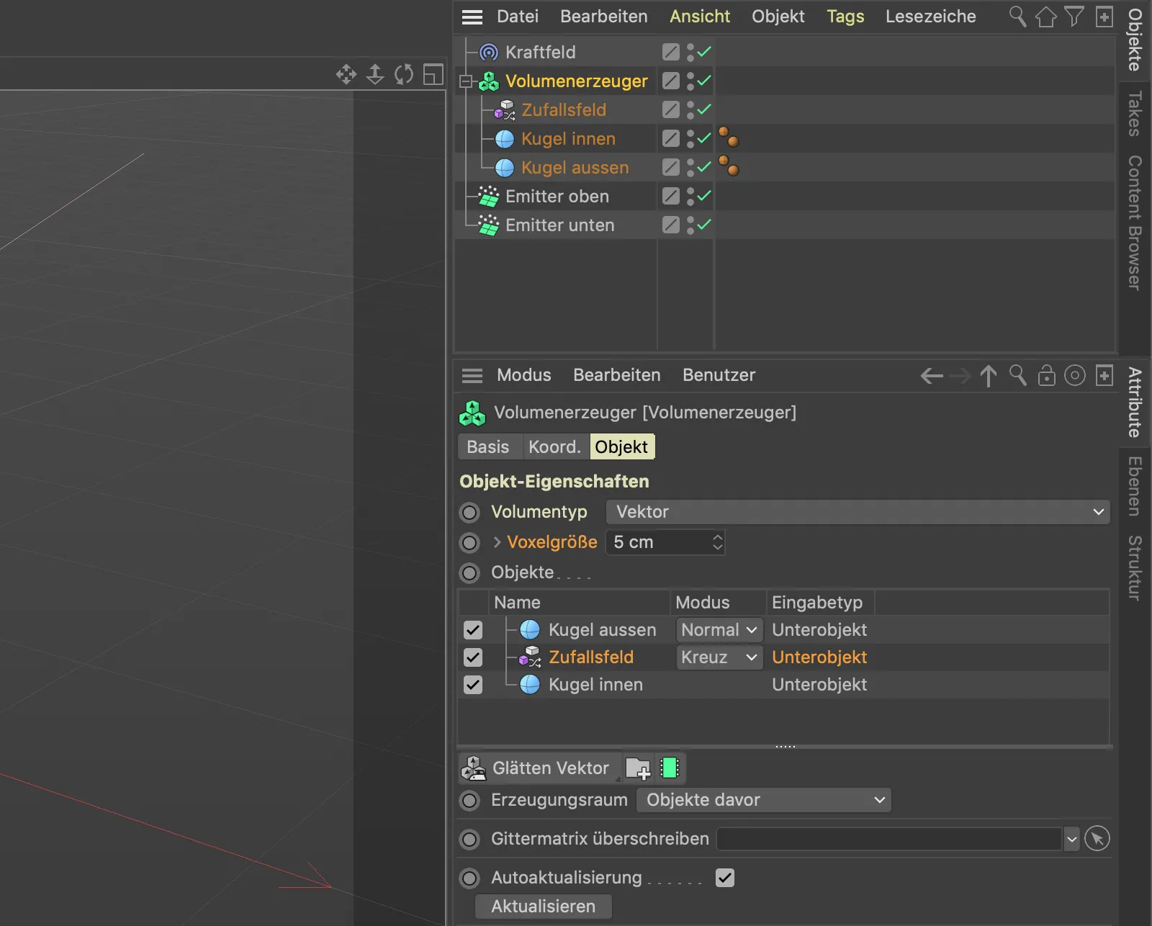The height and width of the screenshot is (926, 1152).
Task: Click the green filter layer icon beside Glätten Vektor
Action: point(670,768)
